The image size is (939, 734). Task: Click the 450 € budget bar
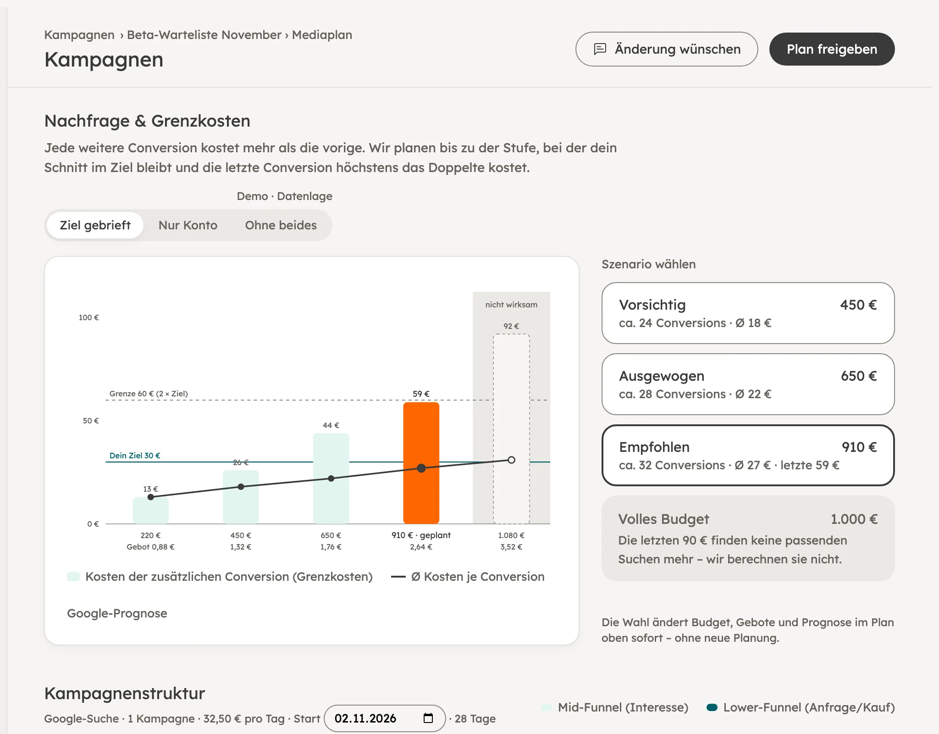241,497
